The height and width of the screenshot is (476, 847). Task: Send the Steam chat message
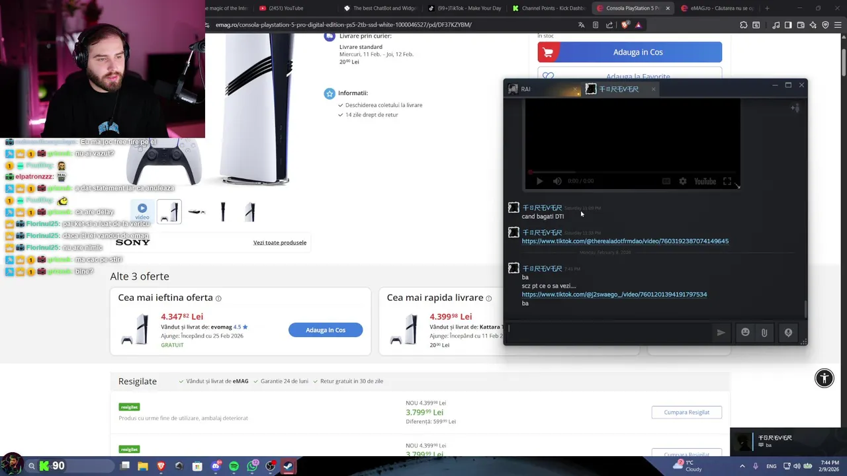pos(721,333)
